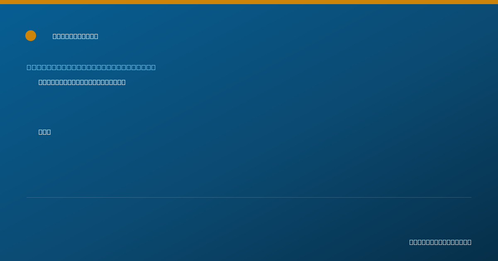The width and height of the screenshot is (498, 261).
Task: Click the light-blue headline text line
Action: (91, 68)
